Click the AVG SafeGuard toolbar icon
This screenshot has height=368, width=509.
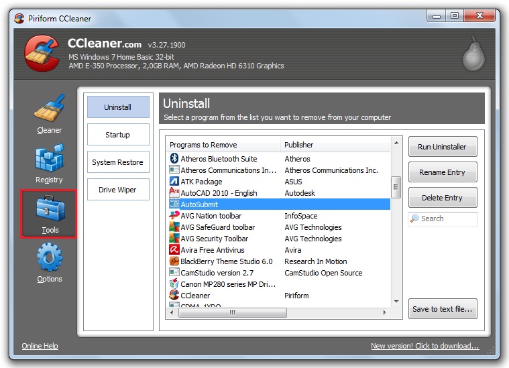(174, 227)
